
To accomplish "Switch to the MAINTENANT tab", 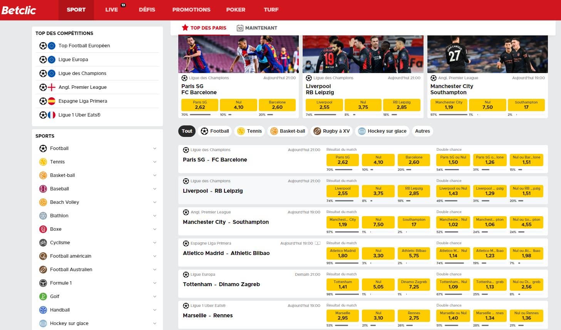I will [x=257, y=28].
